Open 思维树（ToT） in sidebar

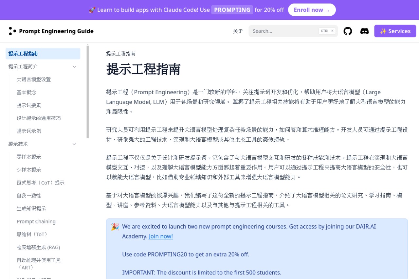(47, 235)
